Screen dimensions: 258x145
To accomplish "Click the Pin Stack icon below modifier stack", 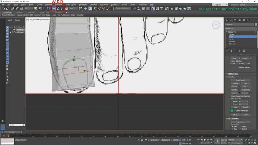I will pos(227,51).
